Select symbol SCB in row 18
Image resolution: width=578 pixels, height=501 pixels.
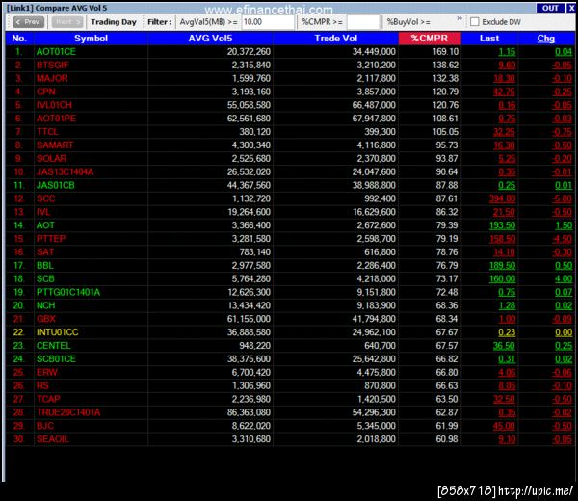(x=45, y=278)
